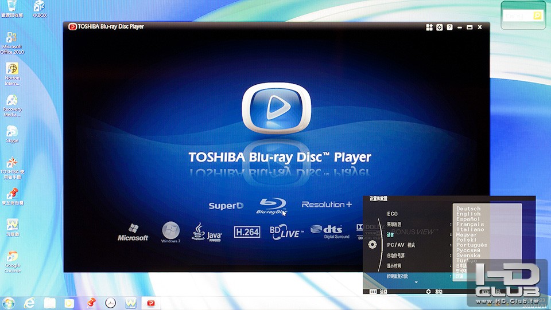Choose Magyar in the language list
The image size is (551, 310).
pos(467,234)
